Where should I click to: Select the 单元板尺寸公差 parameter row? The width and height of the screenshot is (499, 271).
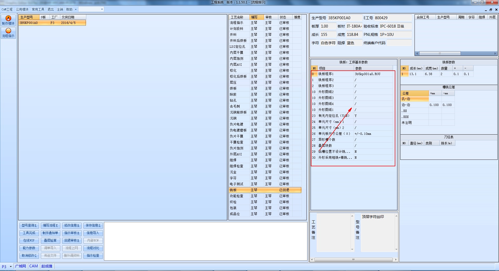pyautogui.click(x=352, y=134)
